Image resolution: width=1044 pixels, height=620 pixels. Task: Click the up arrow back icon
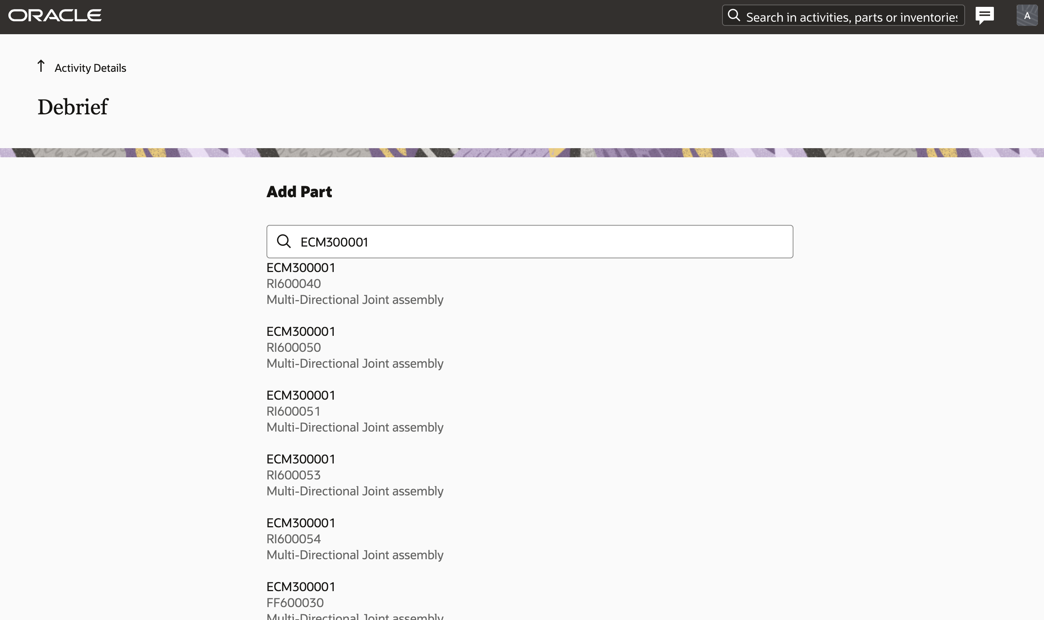pyautogui.click(x=41, y=66)
